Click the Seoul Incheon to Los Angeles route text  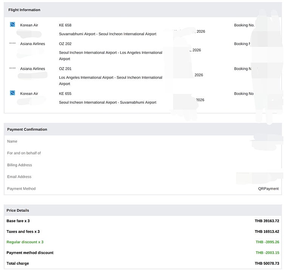pyautogui.click(x=111, y=56)
